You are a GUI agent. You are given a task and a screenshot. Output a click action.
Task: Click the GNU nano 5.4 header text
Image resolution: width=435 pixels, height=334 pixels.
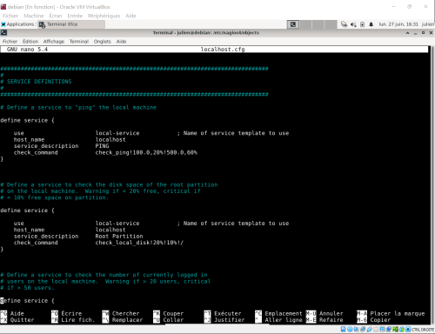pos(27,50)
